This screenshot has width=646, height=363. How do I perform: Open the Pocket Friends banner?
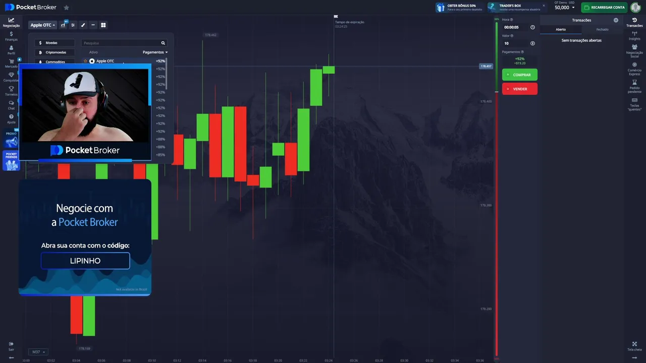tap(11, 160)
